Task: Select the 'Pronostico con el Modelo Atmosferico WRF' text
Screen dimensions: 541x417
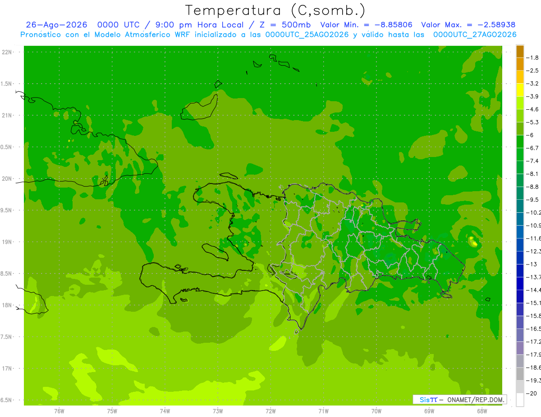Action: 105,35
